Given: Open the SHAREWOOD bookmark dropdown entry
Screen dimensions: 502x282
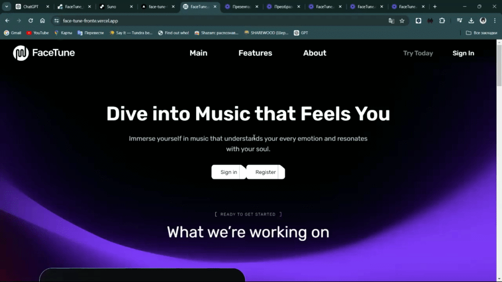Looking at the screenshot, I should [x=267, y=32].
